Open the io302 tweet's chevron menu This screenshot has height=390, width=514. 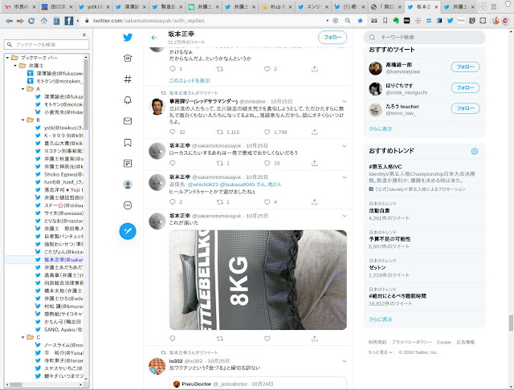click(345, 361)
